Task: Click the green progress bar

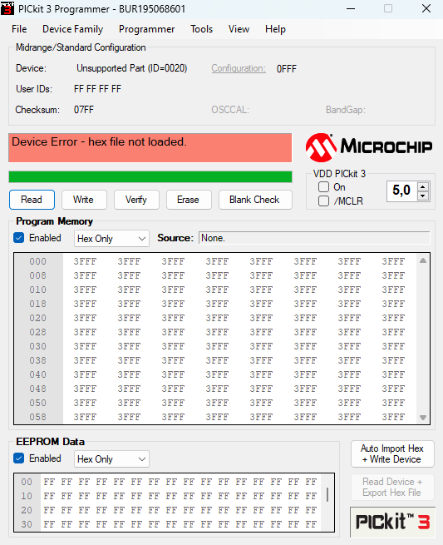Action: 150,176
